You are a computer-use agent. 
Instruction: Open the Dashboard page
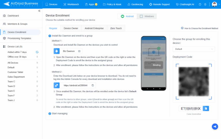tap(13, 16)
